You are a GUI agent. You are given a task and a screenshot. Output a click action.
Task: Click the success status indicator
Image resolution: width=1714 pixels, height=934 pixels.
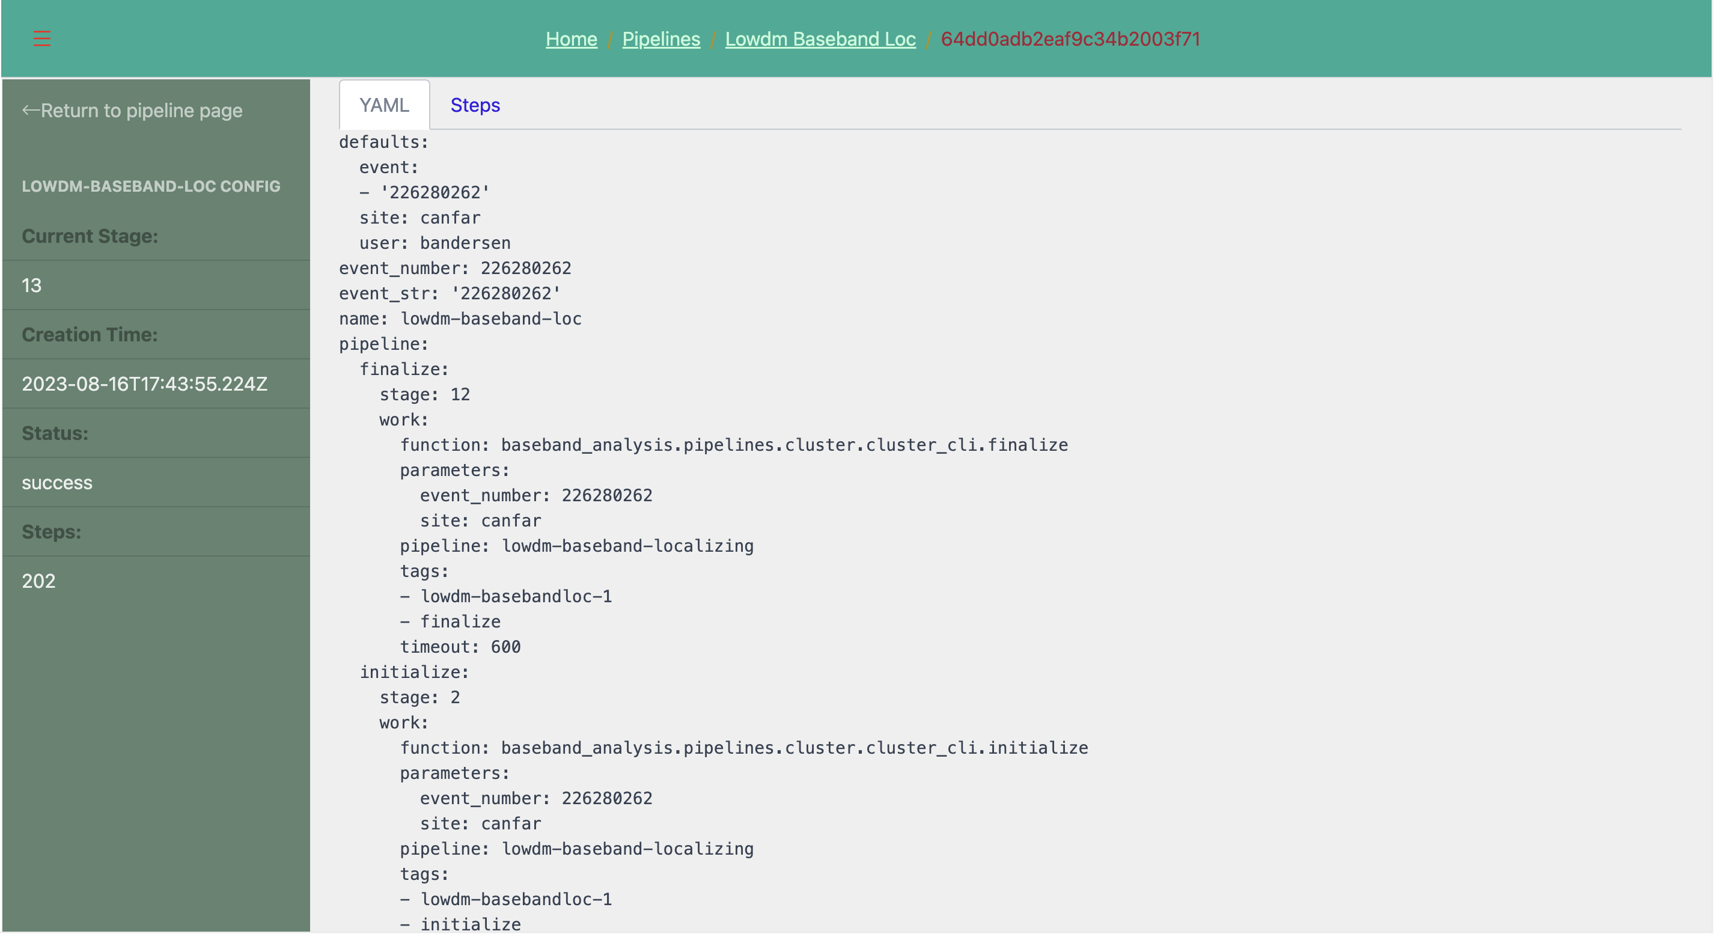(x=56, y=481)
